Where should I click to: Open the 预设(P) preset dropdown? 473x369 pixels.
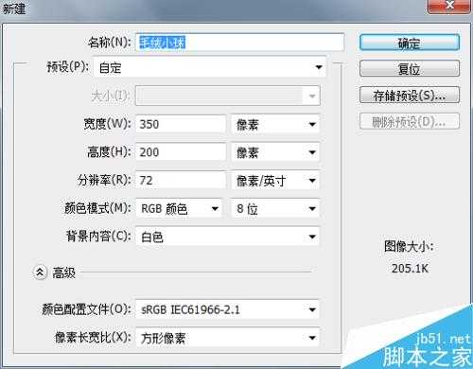pos(210,67)
